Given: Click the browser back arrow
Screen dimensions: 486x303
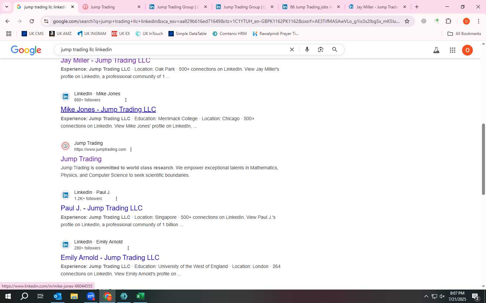Looking at the screenshot, I should pos(7,21).
